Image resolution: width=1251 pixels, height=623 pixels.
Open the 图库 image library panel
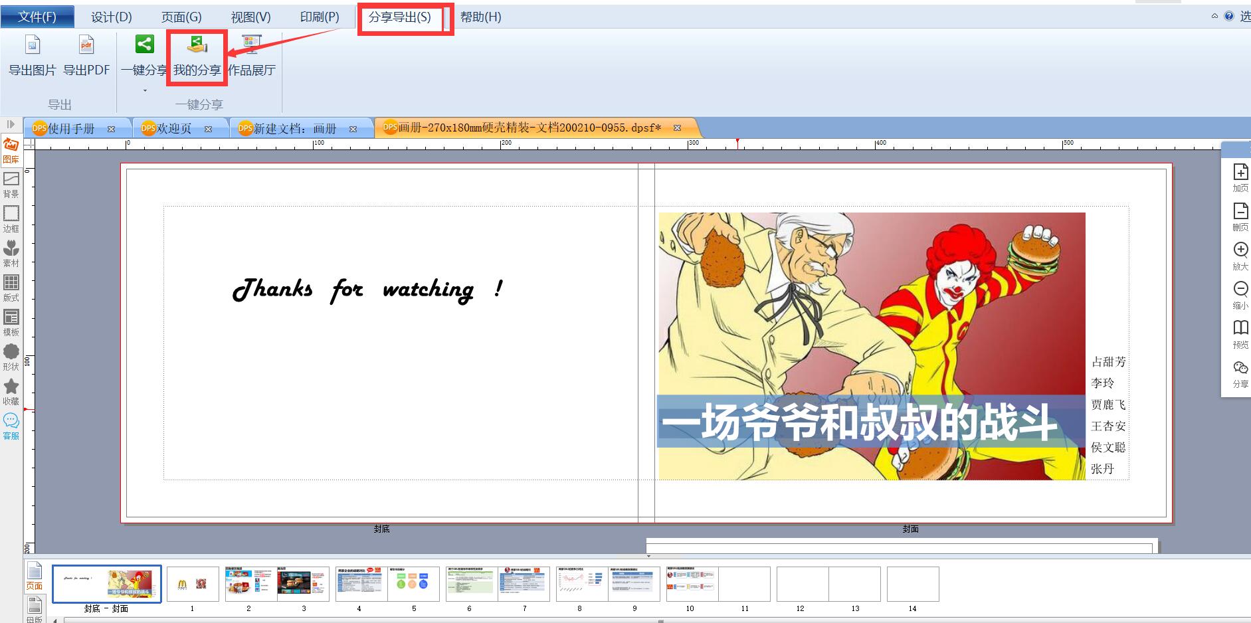click(11, 151)
